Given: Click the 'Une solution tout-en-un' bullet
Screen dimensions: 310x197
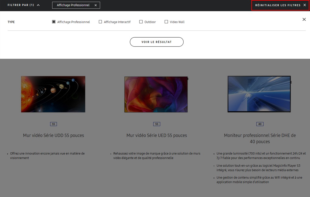Looking at the screenshot, I should (258, 168).
